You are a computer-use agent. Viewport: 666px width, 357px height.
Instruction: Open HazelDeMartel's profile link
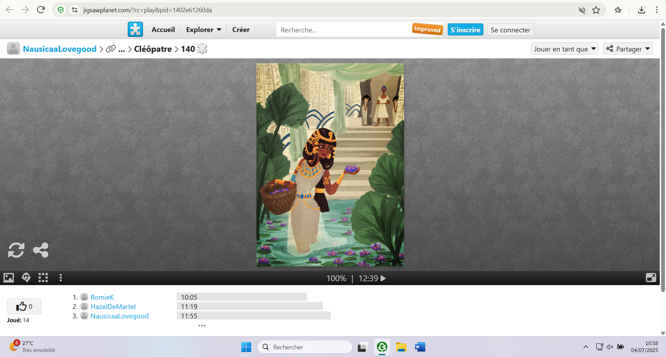pos(113,307)
